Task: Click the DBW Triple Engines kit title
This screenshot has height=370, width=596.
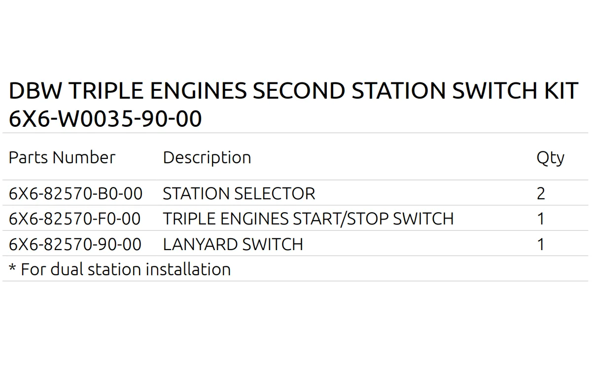Action: (293, 91)
